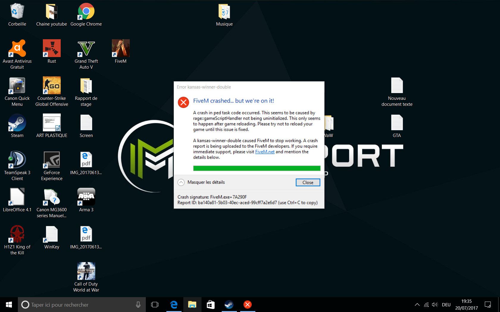Select the FiveM desktop shortcut
500x312 pixels.
click(121, 52)
